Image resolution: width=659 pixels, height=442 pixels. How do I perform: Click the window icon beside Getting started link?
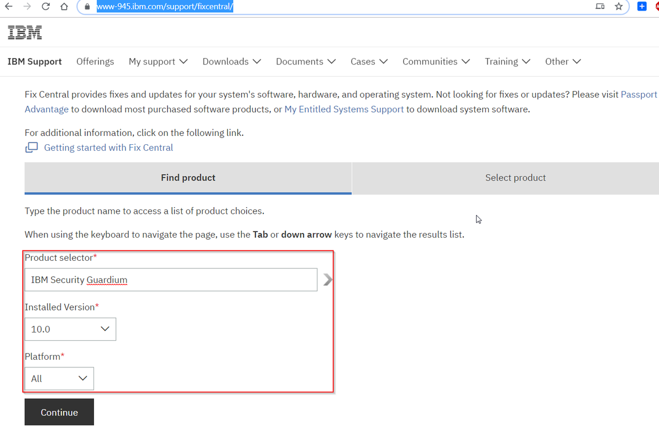(x=32, y=148)
